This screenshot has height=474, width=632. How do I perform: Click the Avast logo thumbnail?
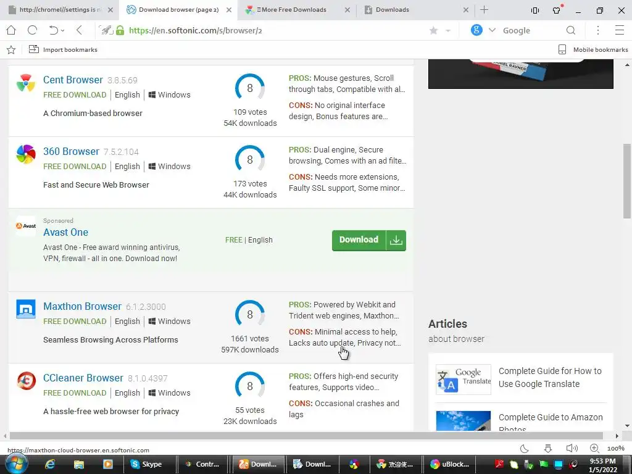[26, 226]
